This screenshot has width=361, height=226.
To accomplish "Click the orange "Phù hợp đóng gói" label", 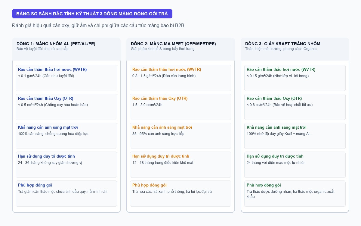I will (x=150, y=185).
